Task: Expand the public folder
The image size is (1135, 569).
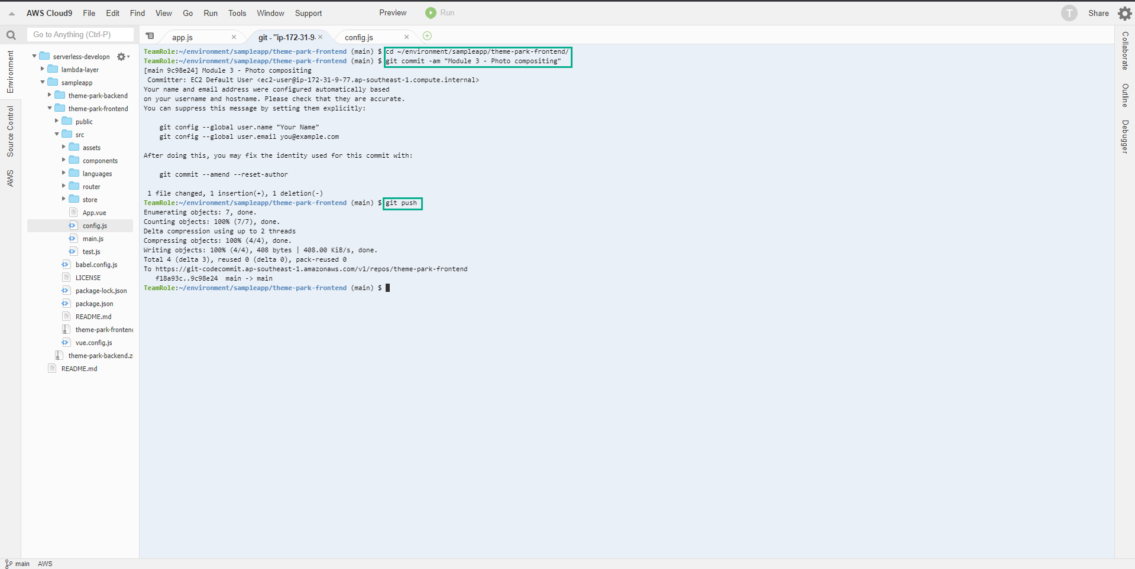Action: pos(56,121)
